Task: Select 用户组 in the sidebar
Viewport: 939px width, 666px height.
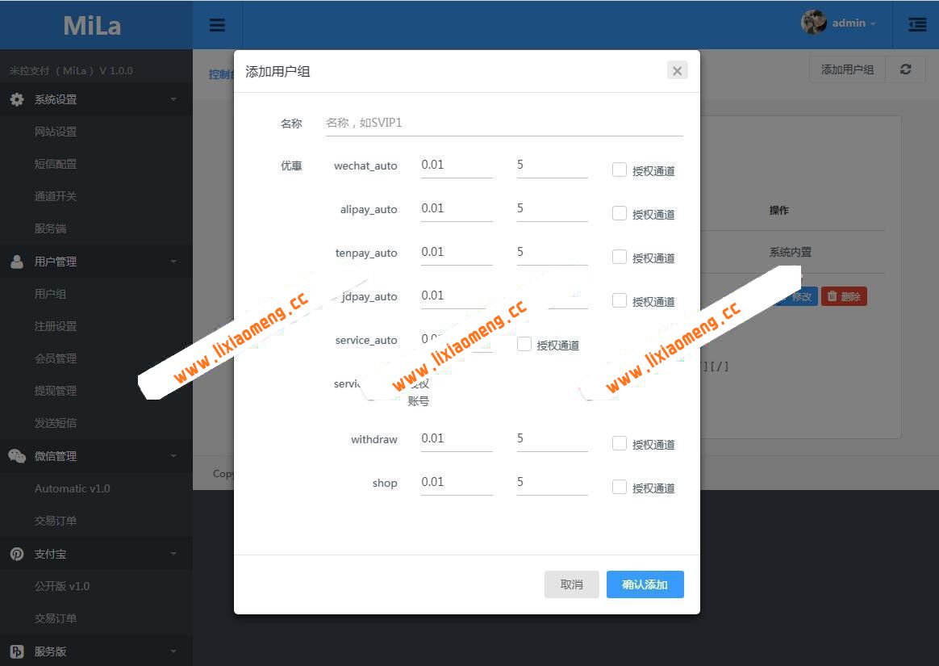Action: pyautogui.click(x=51, y=293)
